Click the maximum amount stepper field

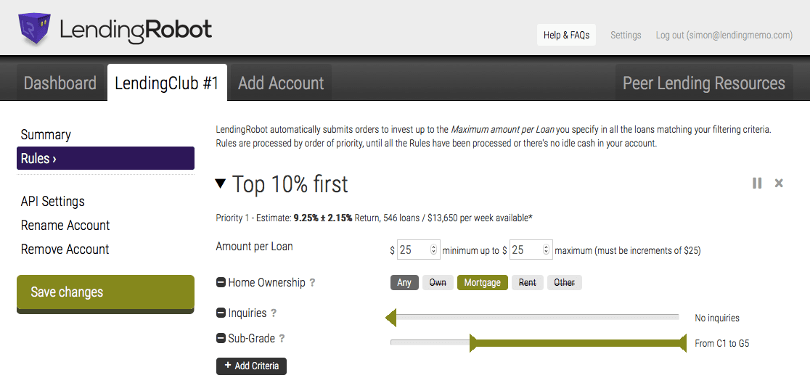click(x=531, y=250)
